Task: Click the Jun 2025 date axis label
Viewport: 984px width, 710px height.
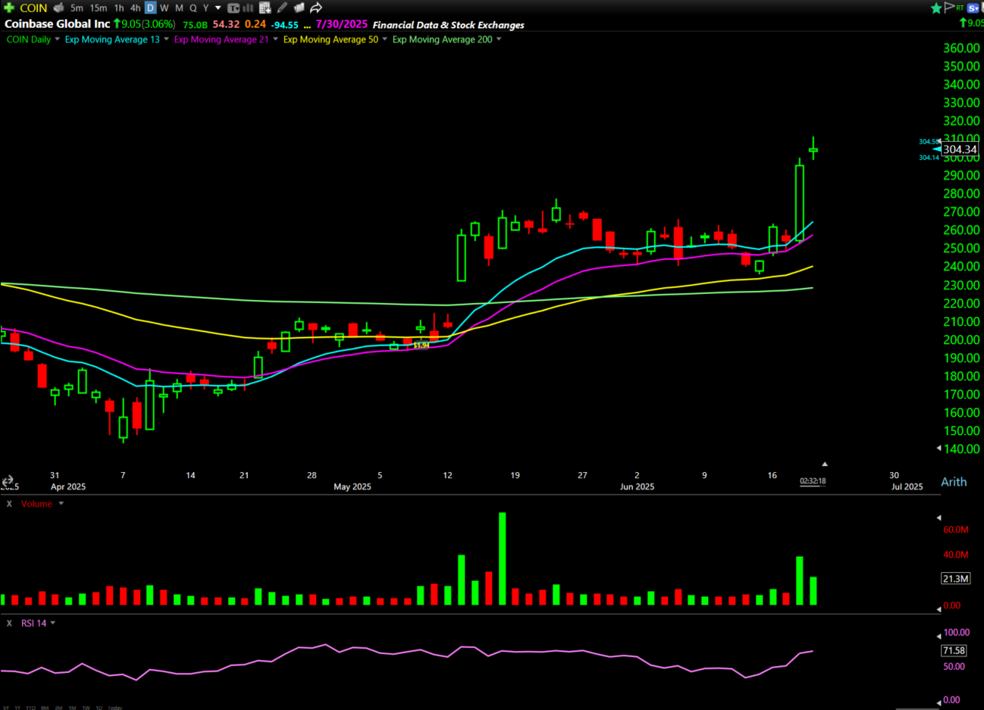Action: pos(637,486)
